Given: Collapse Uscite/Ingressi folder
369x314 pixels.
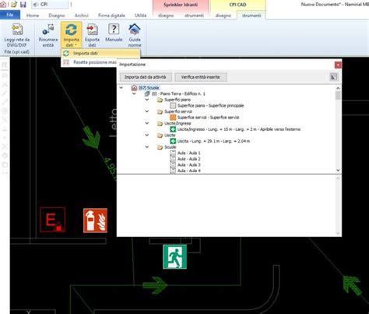Looking at the screenshot, I should click(147, 123).
